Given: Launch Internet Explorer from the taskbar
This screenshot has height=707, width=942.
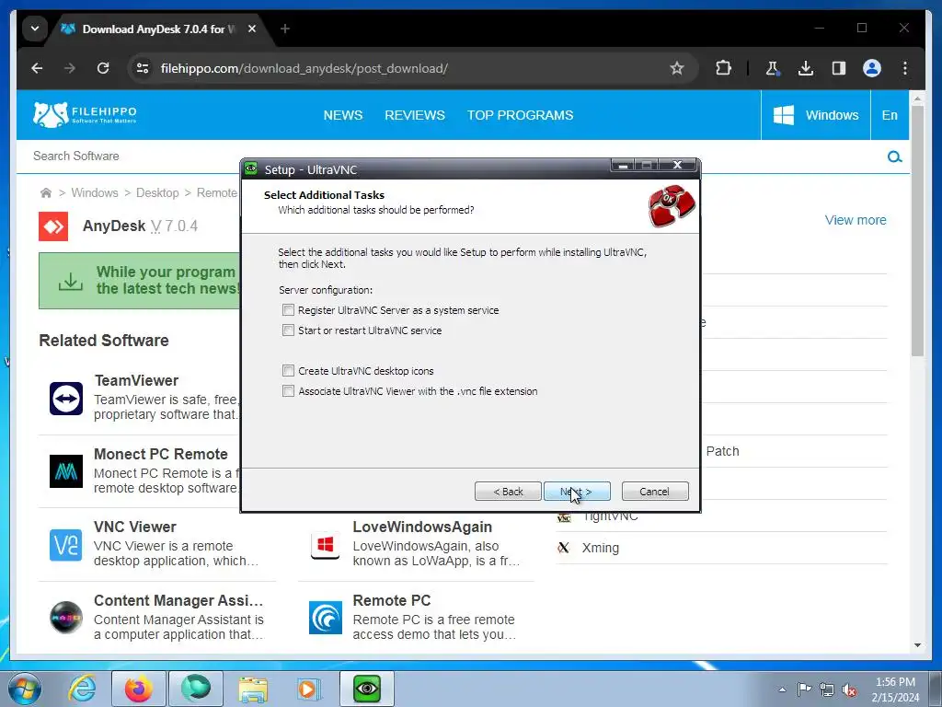Looking at the screenshot, I should [83, 689].
